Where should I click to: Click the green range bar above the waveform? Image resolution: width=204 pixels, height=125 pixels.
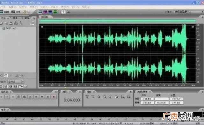(118, 21)
